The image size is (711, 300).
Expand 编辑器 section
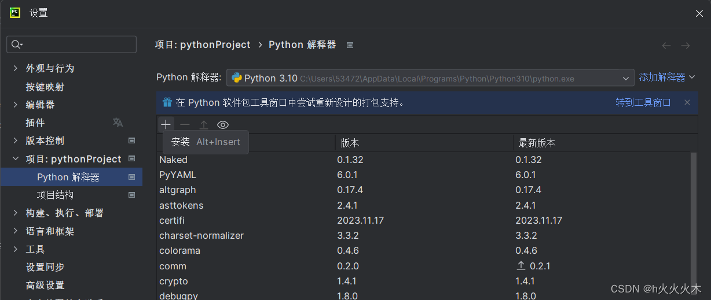point(15,105)
